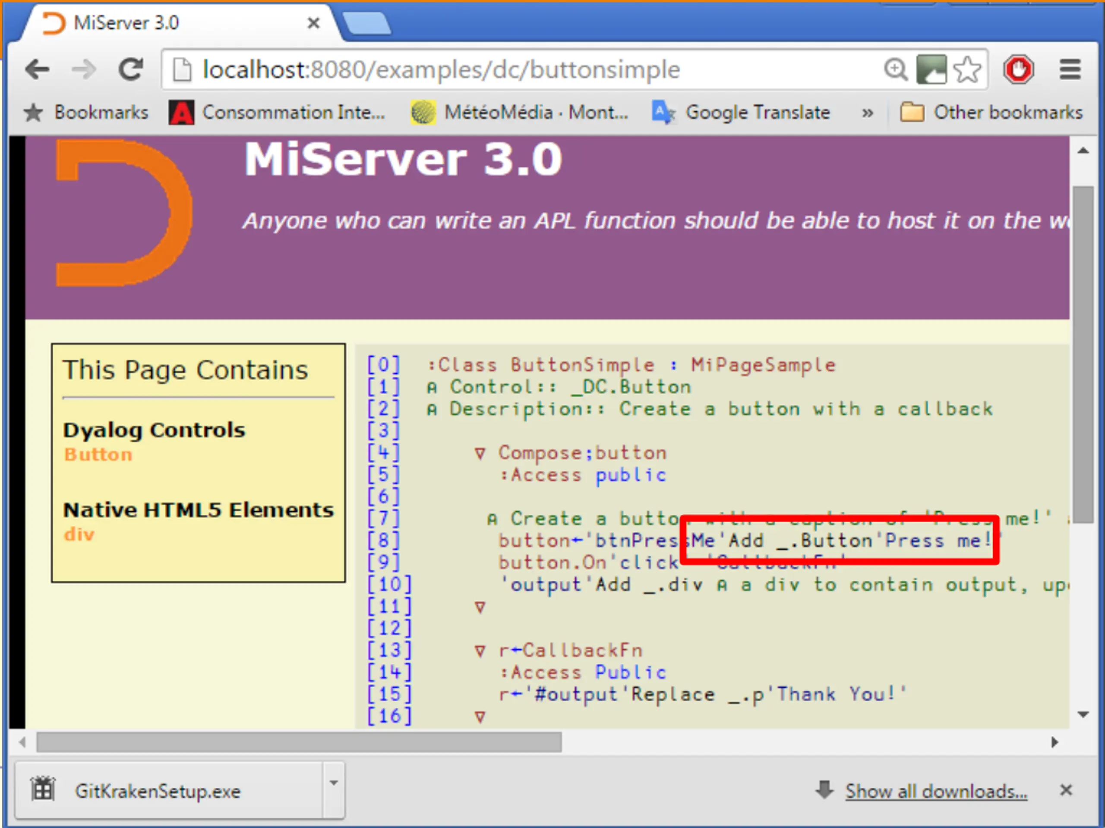1105x828 pixels.
Task: Click the vertical scrollbar down arrow
Action: click(x=1083, y=715)
